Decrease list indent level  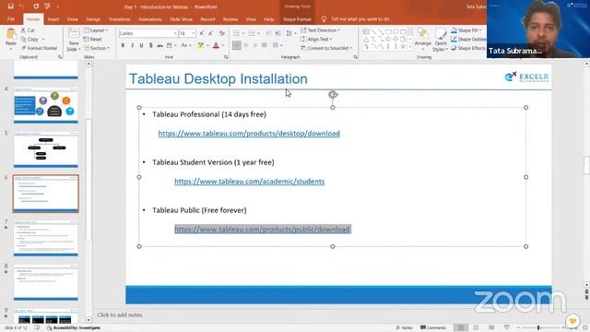(267, 33)
